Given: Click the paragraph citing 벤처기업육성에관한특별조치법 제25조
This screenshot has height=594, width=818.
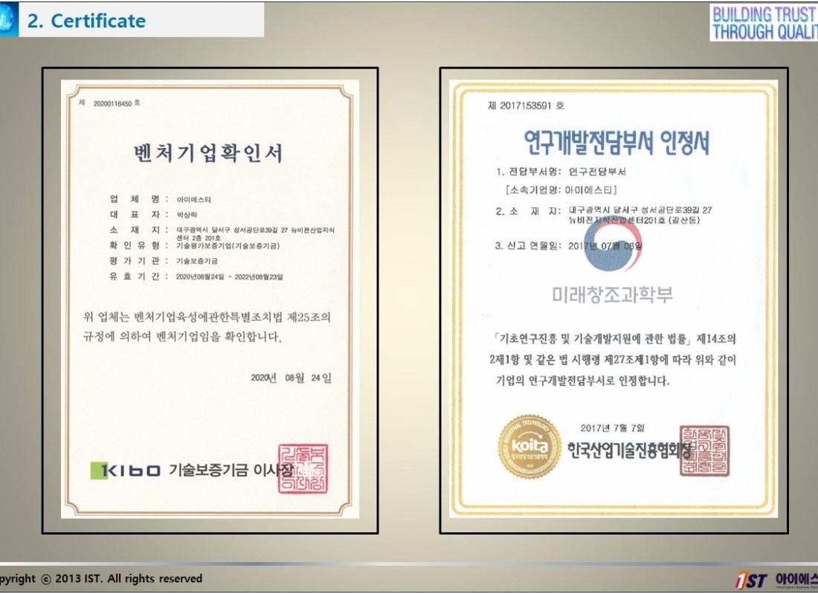Looking at the screenshot, I should [x=207, y=327].
